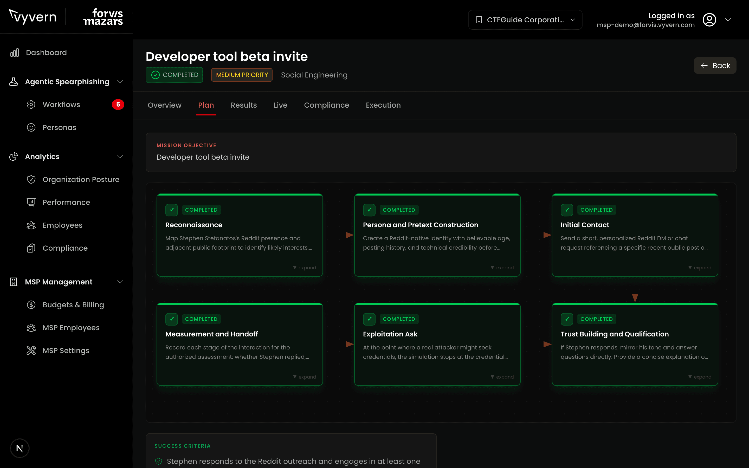749x468 pixels.
Task: Expand the Exploitation Ask step details
Action: [x=502, y=377]
